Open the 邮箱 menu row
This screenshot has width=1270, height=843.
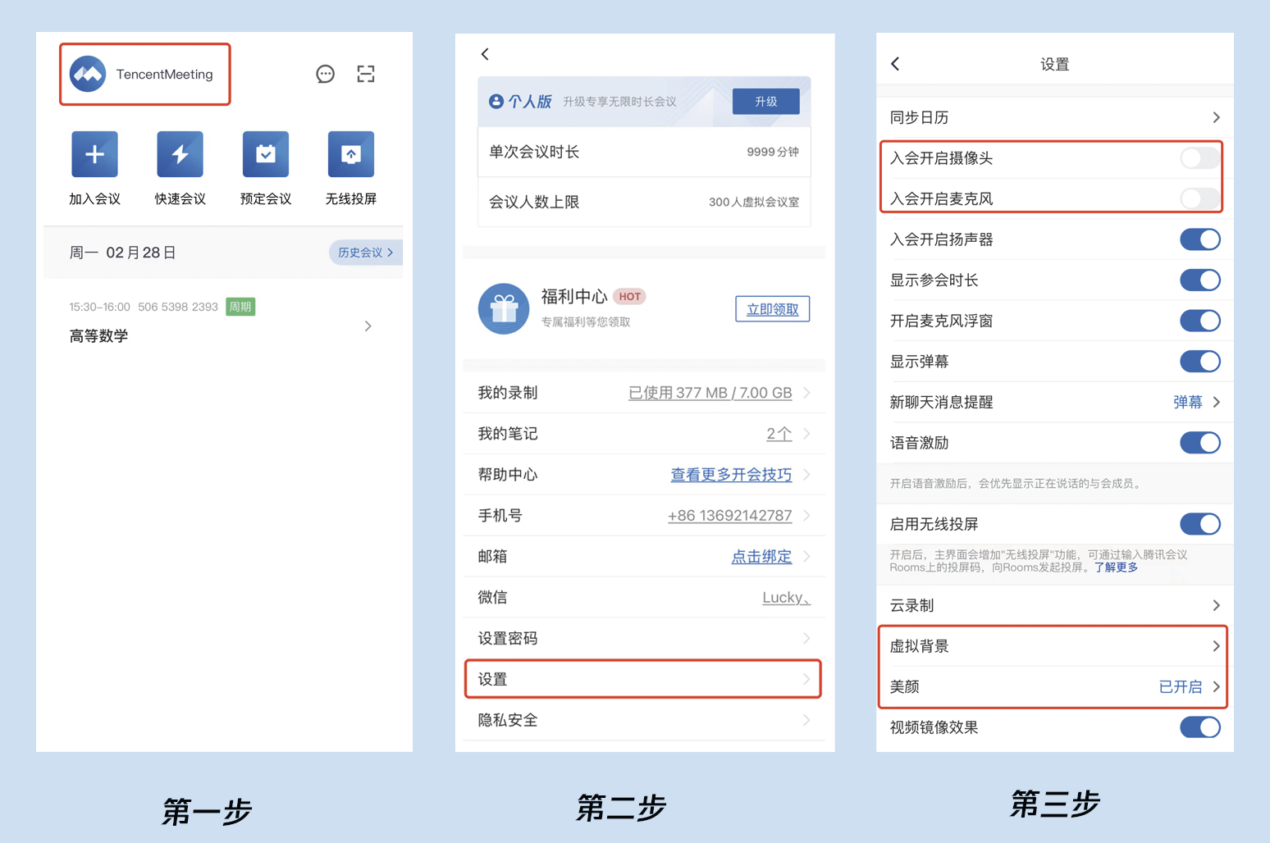tap(643, 557)
